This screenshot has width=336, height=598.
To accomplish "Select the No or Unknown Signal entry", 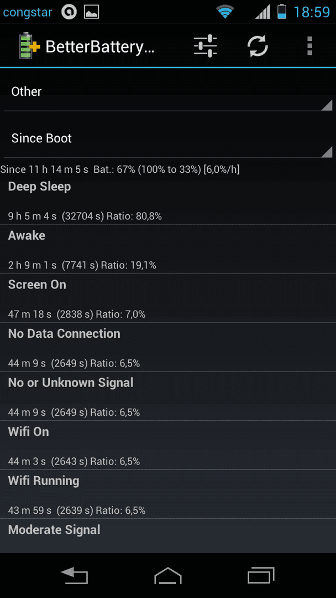I will 168,396.
